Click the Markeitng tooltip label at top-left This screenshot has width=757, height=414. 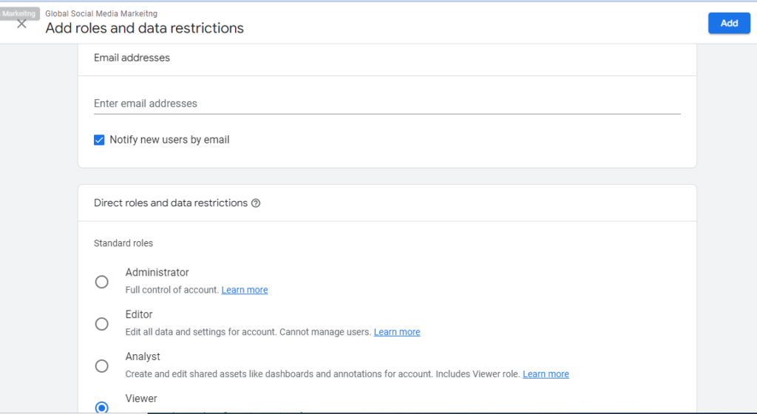19,13
